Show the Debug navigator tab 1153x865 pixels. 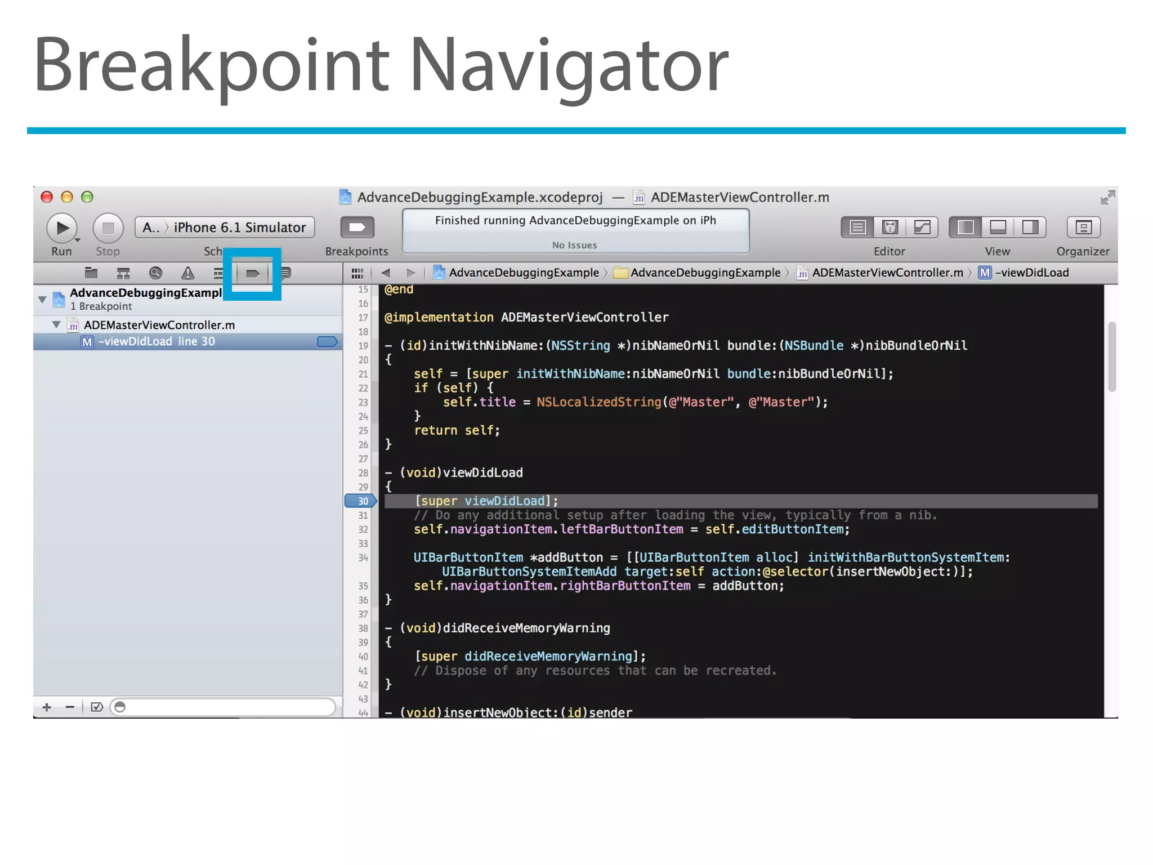(218, 273)
